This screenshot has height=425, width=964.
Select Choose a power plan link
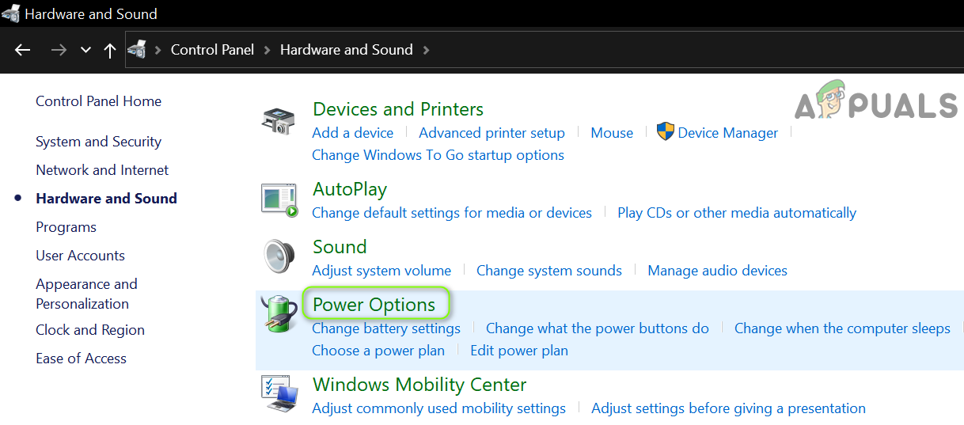click(378, 350)
